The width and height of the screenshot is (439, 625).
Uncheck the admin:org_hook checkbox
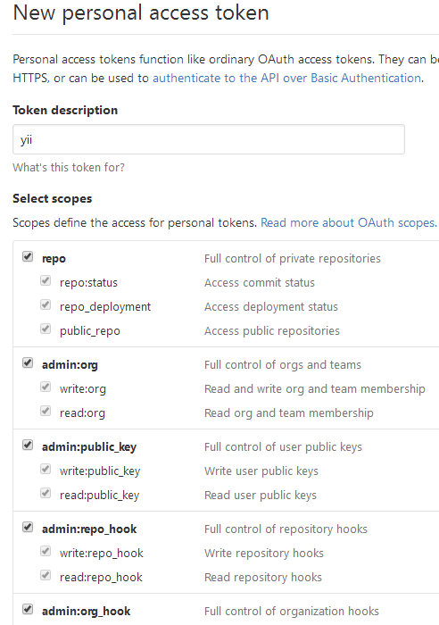[x=28, y=609]
